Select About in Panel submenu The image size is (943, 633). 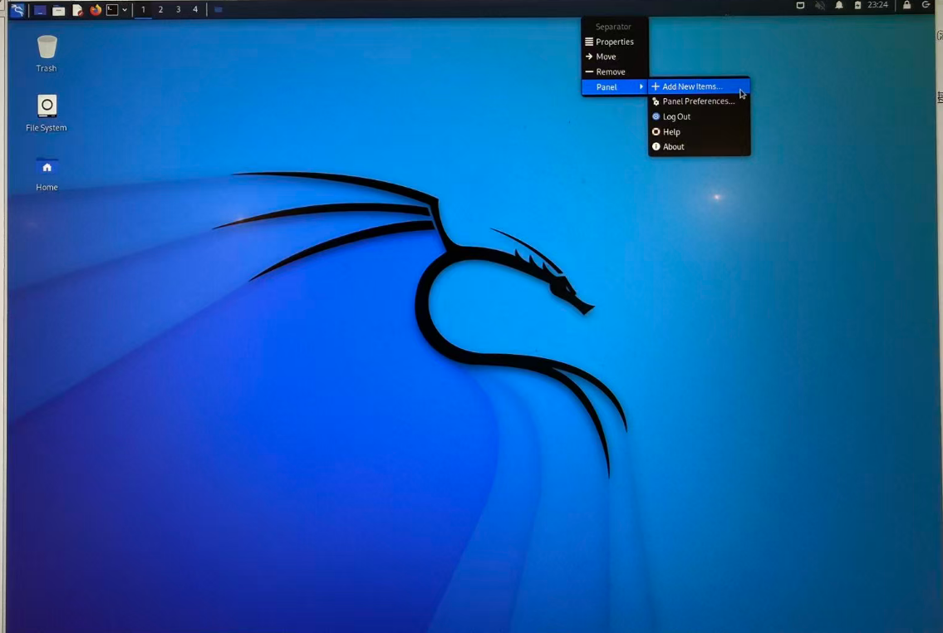tap(699, 147)
